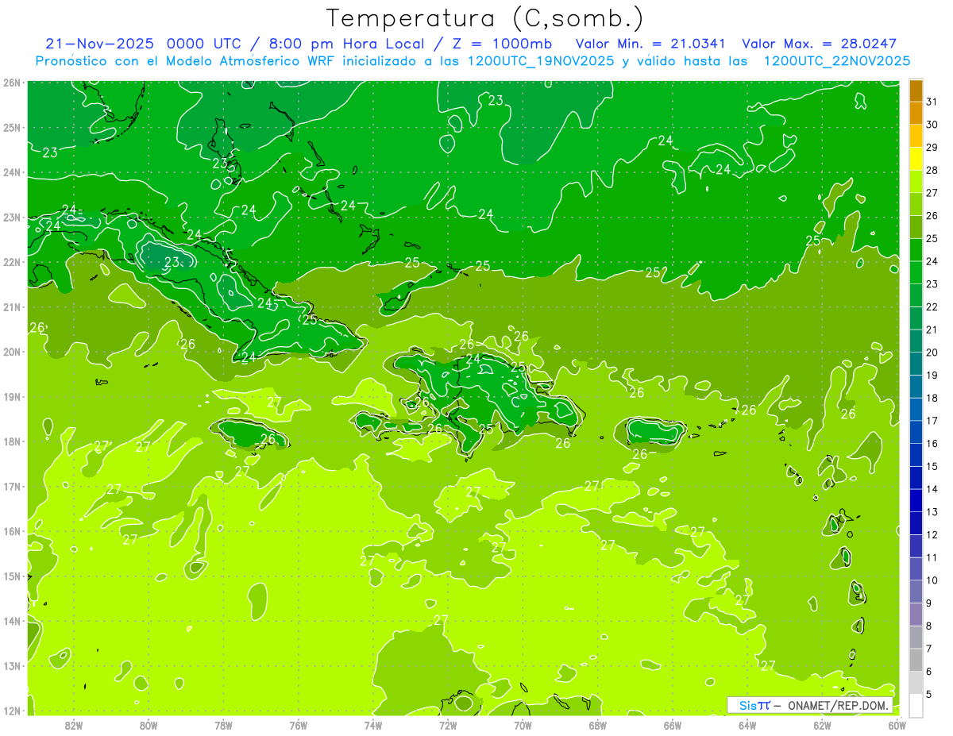The image size is (953, 736).
Task: Click the colorbar label '12'
Action: (932, 534)
